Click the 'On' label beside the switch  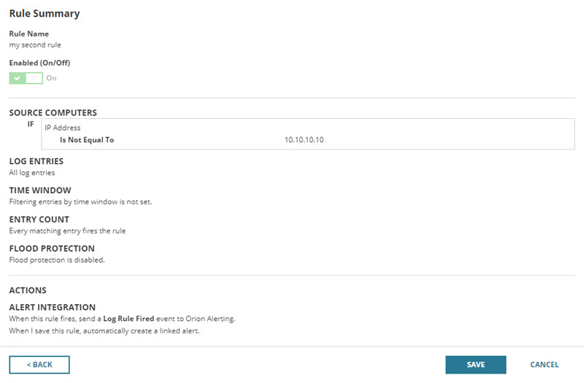point(51,78)
